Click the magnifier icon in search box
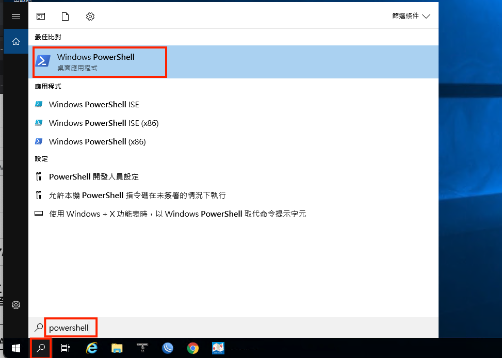Viewport: 502px width, 358px height. coord(39,327)
